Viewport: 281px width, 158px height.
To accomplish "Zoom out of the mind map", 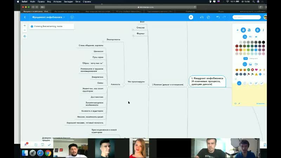I will click(x=25, y=30).
